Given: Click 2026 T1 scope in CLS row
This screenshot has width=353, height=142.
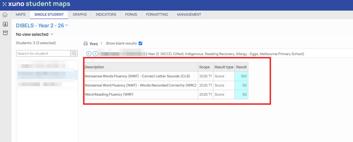Looking at the screenshot, I should 206,76.
